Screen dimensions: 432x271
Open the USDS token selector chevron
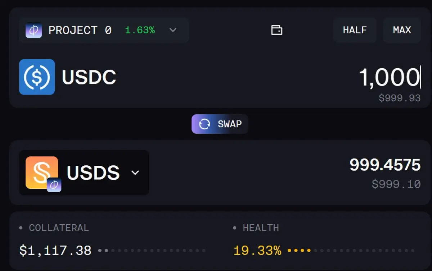tap(135, 173)
